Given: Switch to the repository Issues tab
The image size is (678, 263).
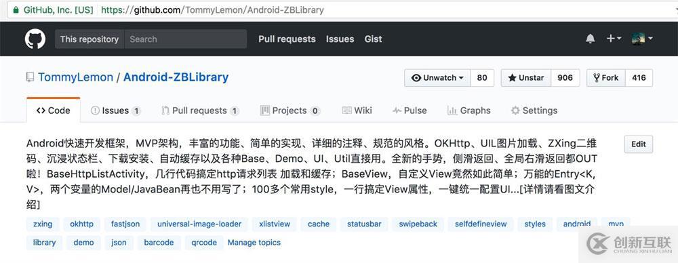Looking at the screenshot, I should pos(116,110).
